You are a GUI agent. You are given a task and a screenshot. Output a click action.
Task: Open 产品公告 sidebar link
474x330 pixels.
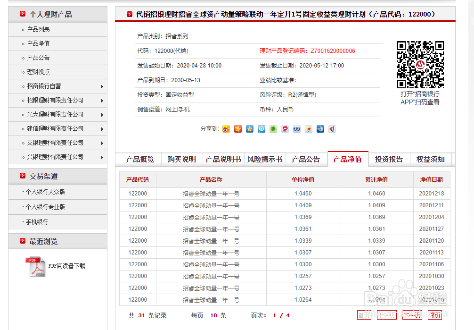tap(38, 58)
